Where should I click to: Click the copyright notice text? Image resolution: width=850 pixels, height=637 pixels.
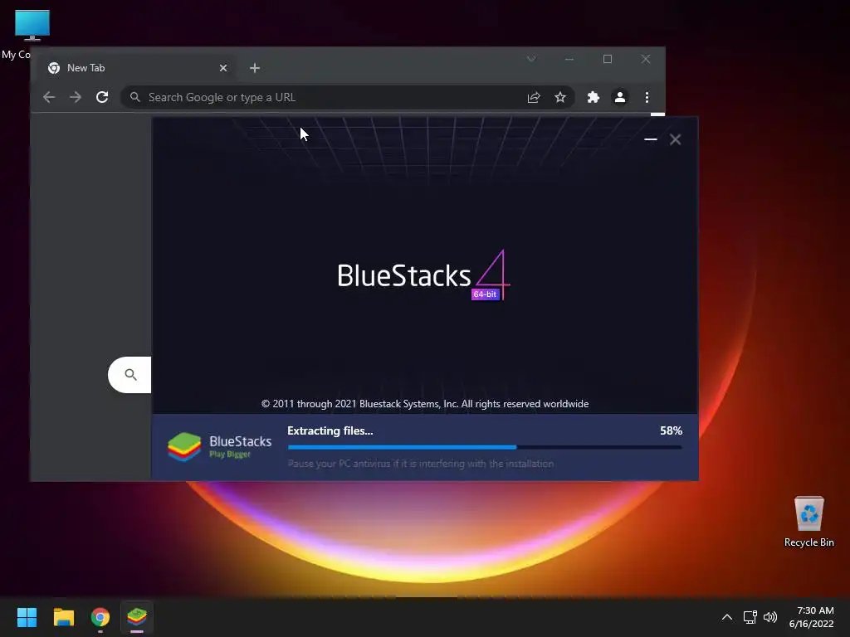(425, 404)
